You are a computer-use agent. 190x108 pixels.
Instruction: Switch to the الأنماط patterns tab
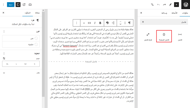pos(174,13)
